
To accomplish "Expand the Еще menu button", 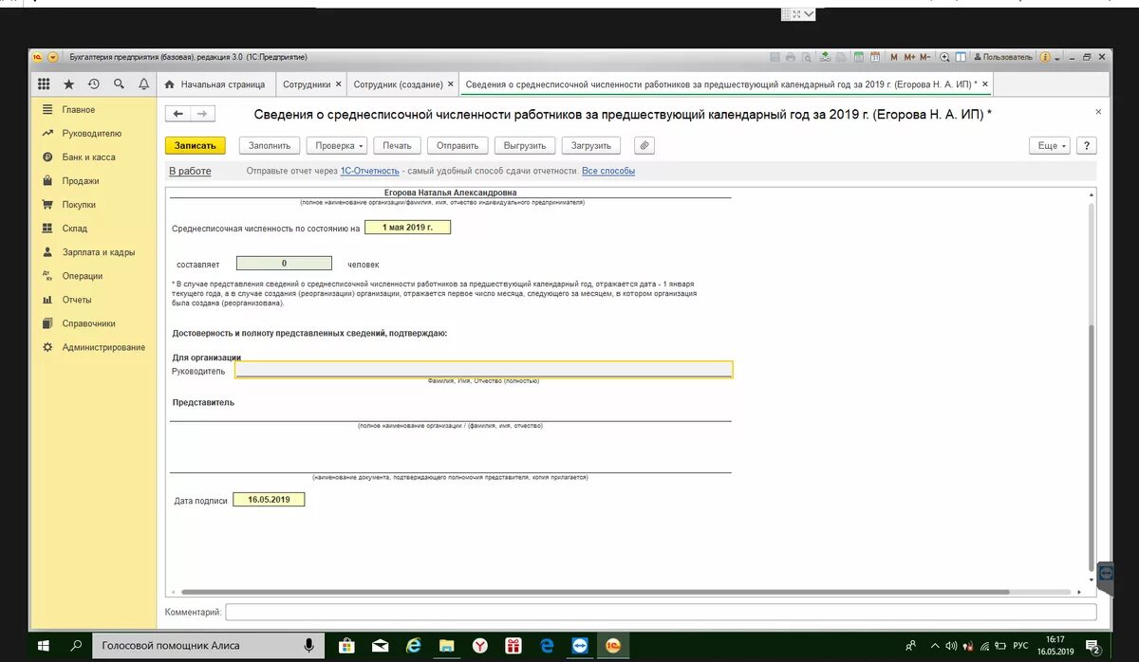I will 1051,146.
